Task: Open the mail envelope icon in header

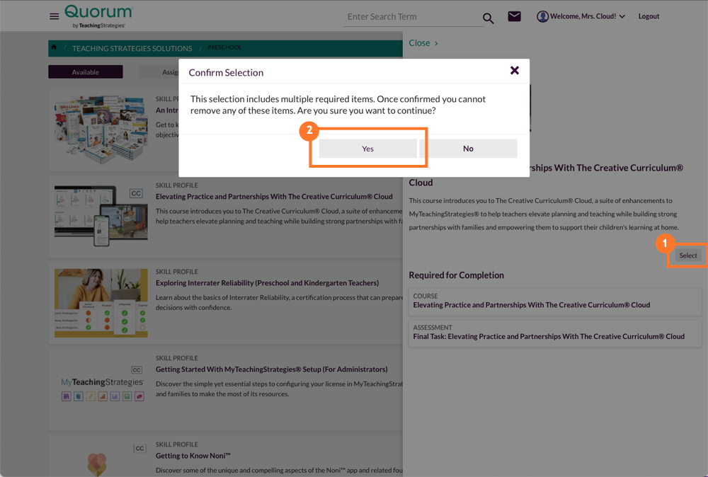Action: 515,16
